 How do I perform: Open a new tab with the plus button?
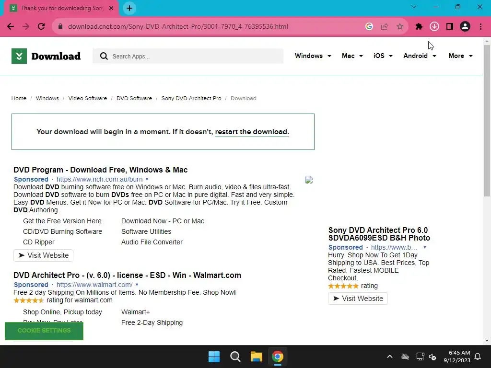click(129, 8)
